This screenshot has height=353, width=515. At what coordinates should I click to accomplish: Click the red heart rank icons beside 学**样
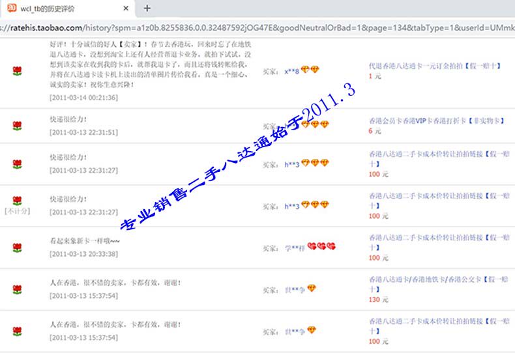tap(321, 246)
